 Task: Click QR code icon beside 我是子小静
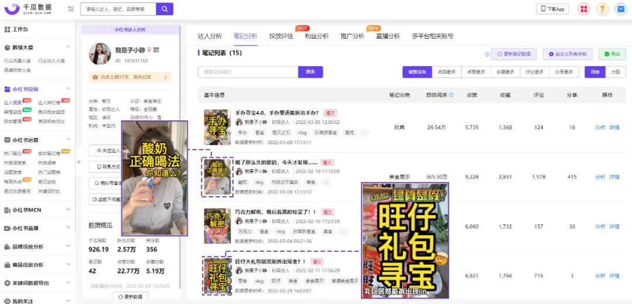[156, 50]
